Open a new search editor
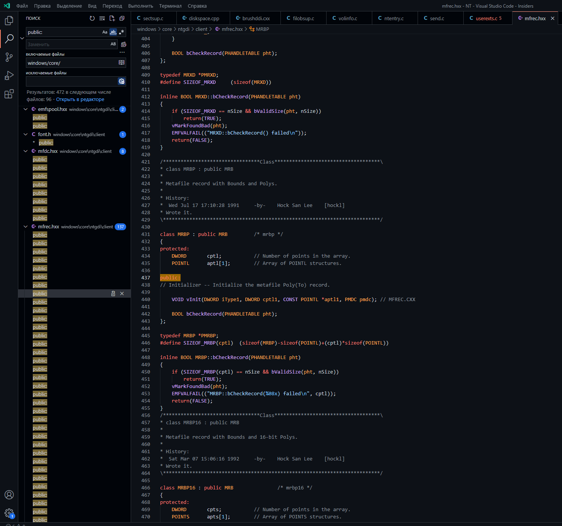This screenshot has height=526, width=562. 112,18
